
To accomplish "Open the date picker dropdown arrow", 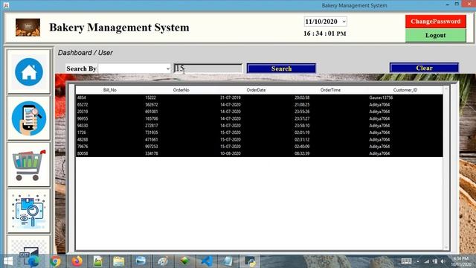I will click(x=344, y=22).
